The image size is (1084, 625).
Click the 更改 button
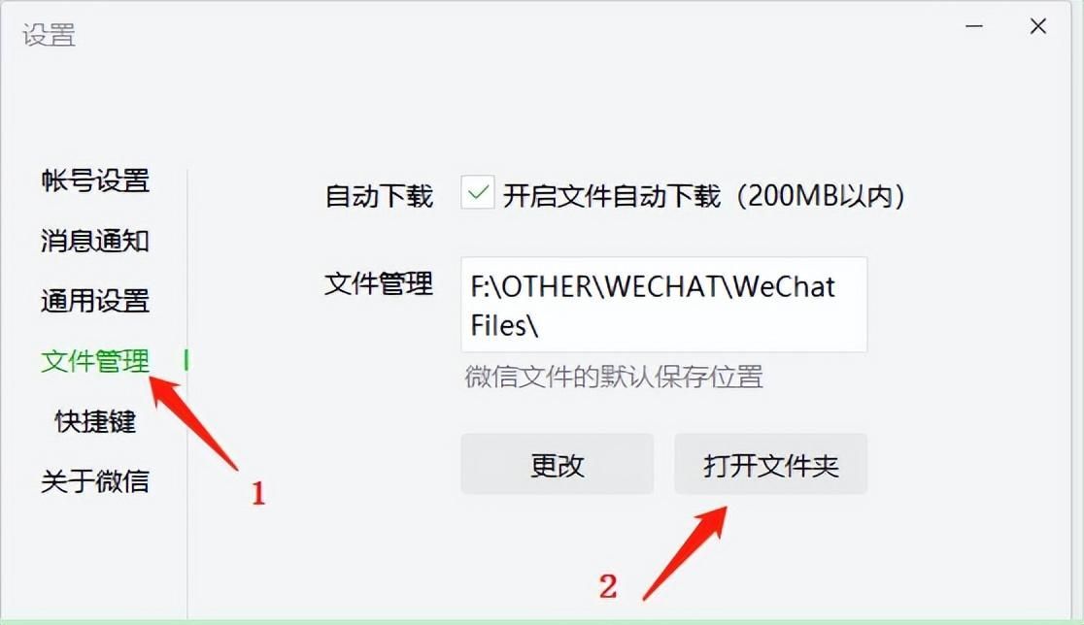point(558,464)
